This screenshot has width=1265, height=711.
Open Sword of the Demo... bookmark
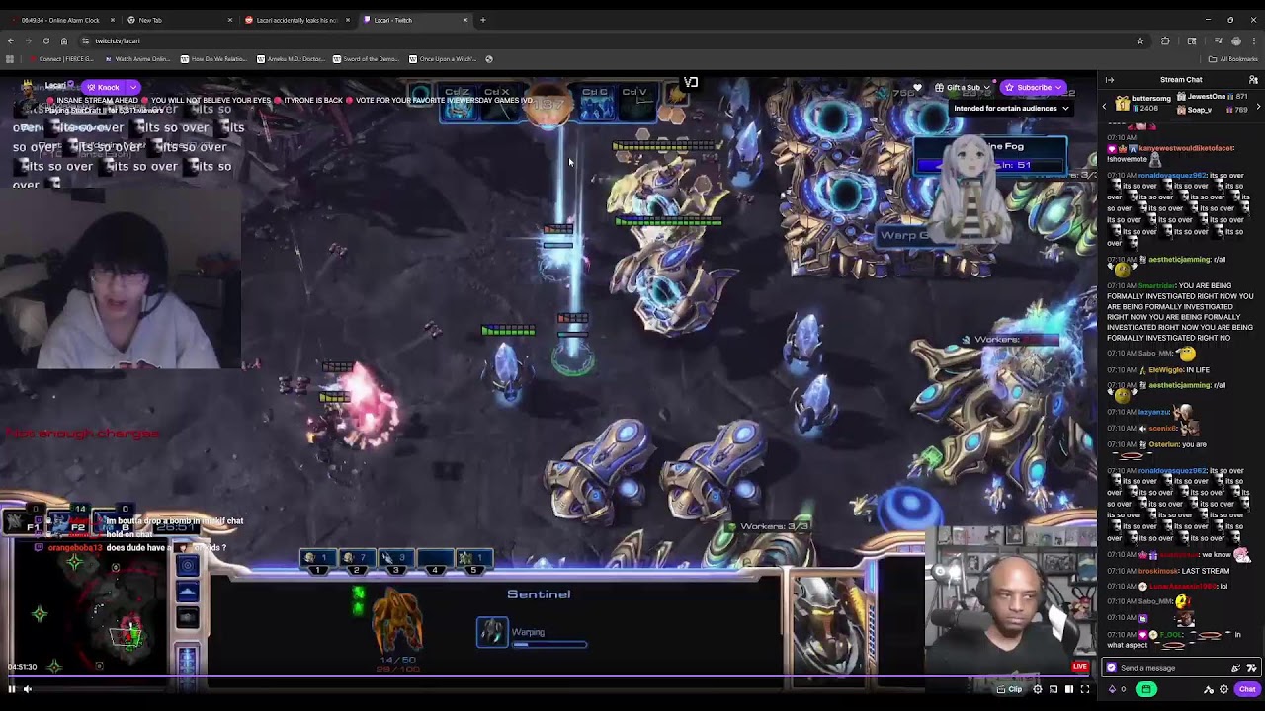pos(366,59)
